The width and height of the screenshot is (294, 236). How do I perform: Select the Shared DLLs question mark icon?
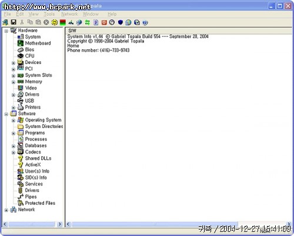(21, 158)
